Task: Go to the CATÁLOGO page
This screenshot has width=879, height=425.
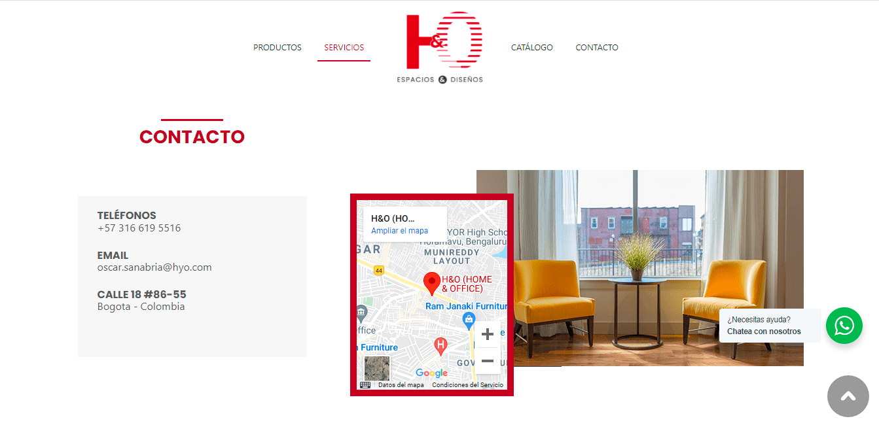Action: tap(532, 48)
